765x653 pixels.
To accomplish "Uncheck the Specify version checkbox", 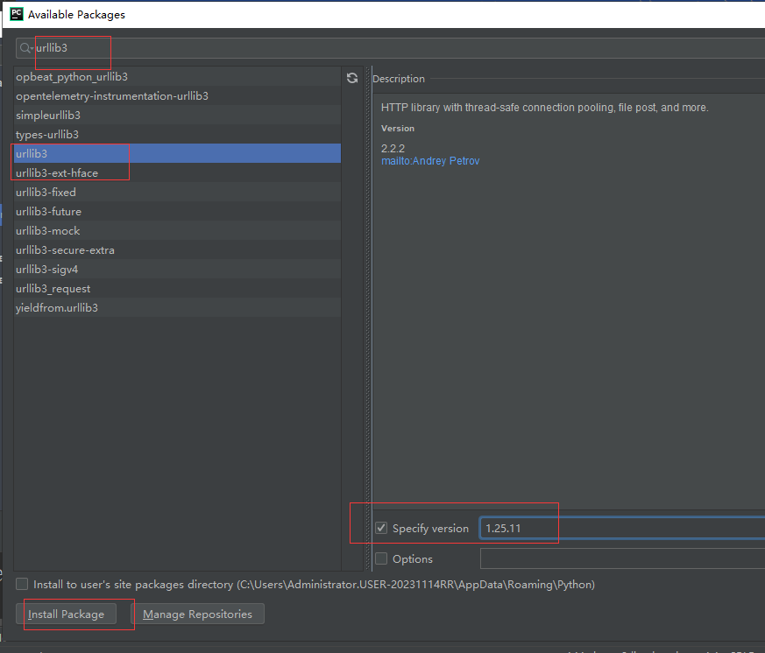I will coord(381,528).
